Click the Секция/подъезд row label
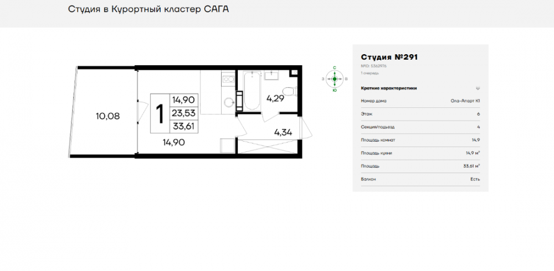Image resolution: width=554 pixels, height=271 pixels. [x=375, y=127]
